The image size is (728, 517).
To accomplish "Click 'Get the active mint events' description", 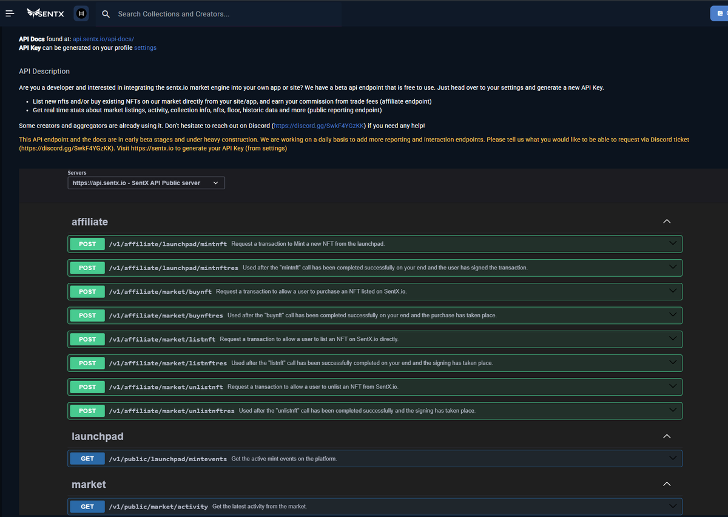I will click(284, 459).
